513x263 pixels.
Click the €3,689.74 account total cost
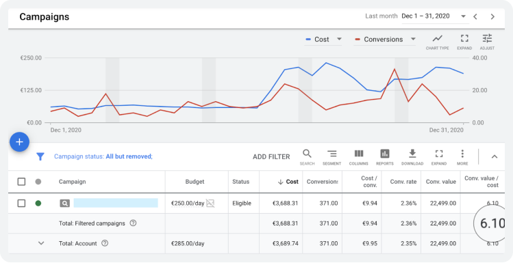286,243
